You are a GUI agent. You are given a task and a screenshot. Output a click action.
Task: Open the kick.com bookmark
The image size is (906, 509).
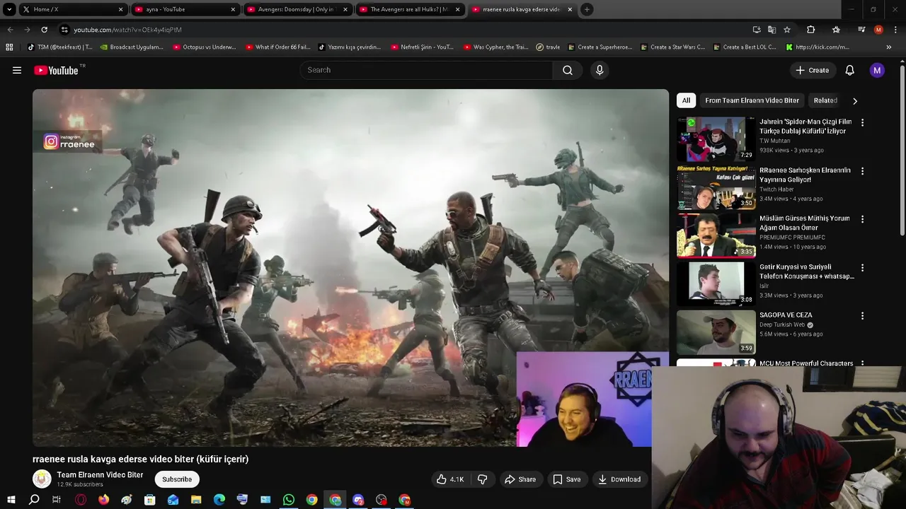(818, 47)
